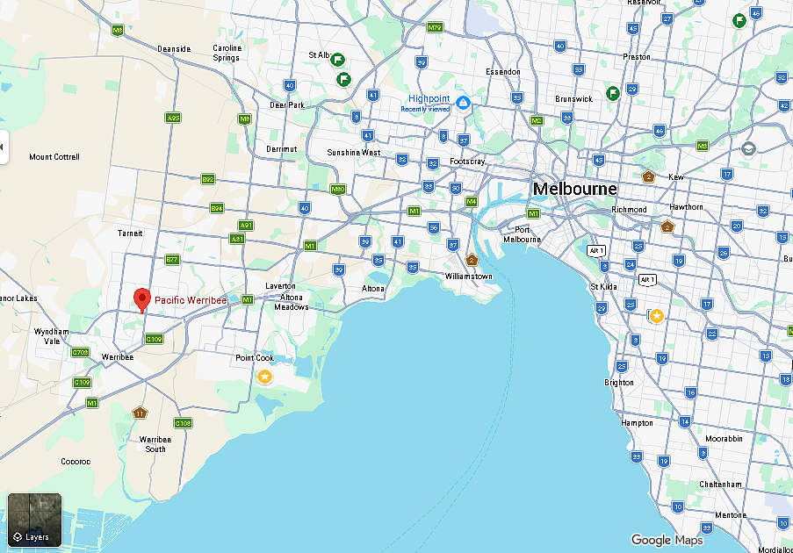
Task: Click the Melbourne city label
Action: click(575, 189)
